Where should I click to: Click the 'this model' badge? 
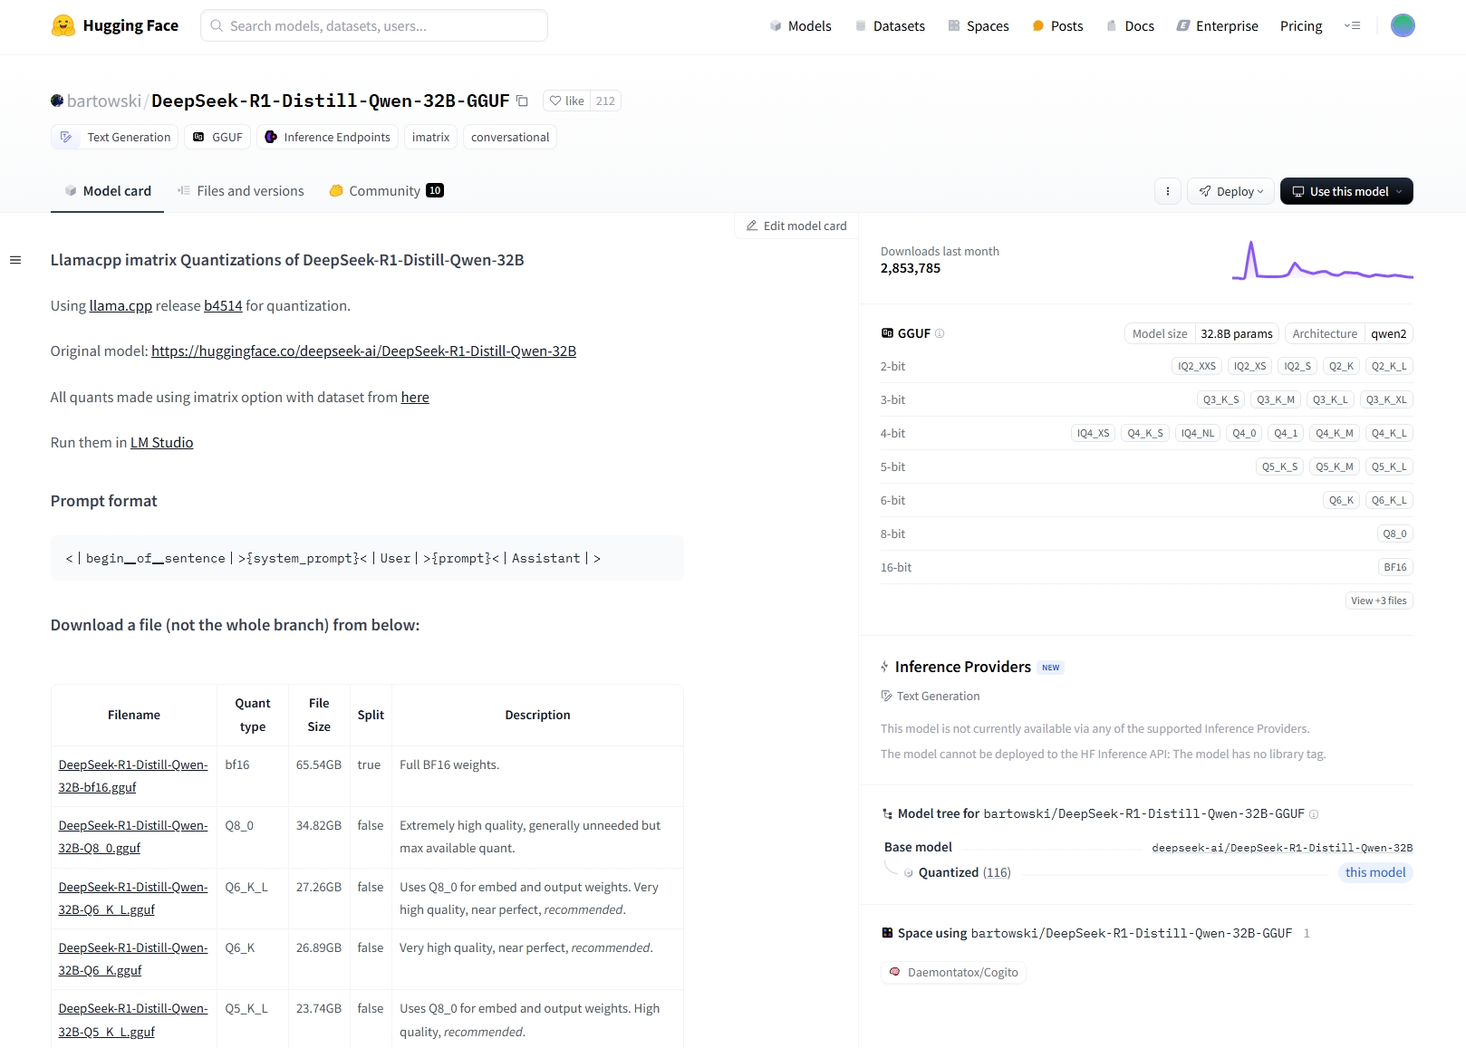point(1375,872)
